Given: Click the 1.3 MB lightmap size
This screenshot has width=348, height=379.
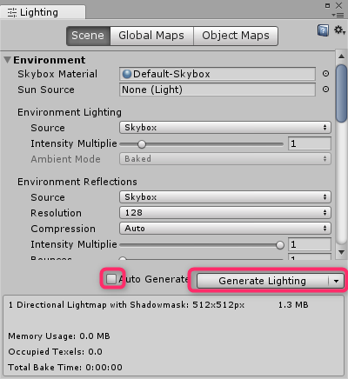Looking at the screenshot, I should [293, 305].
